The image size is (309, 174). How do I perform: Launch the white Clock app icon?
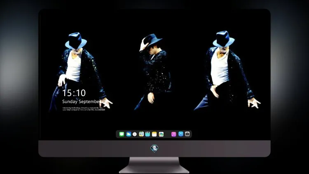click(x=135, y=134)
